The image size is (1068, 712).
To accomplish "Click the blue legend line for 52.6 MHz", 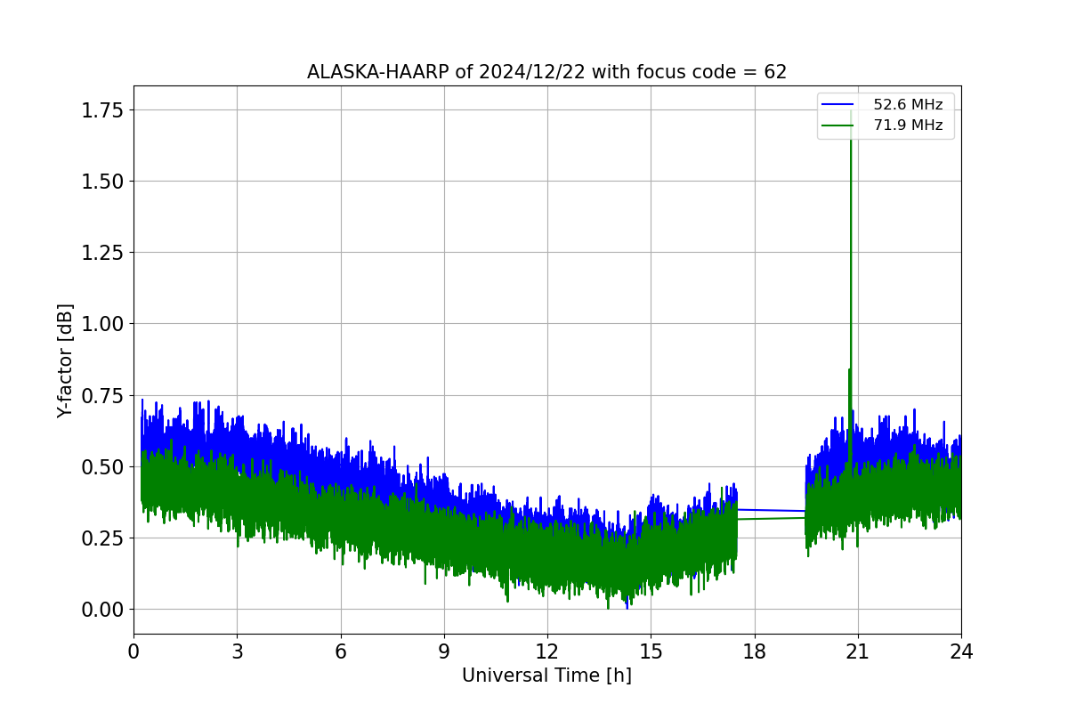I will [x=837, y=105].
